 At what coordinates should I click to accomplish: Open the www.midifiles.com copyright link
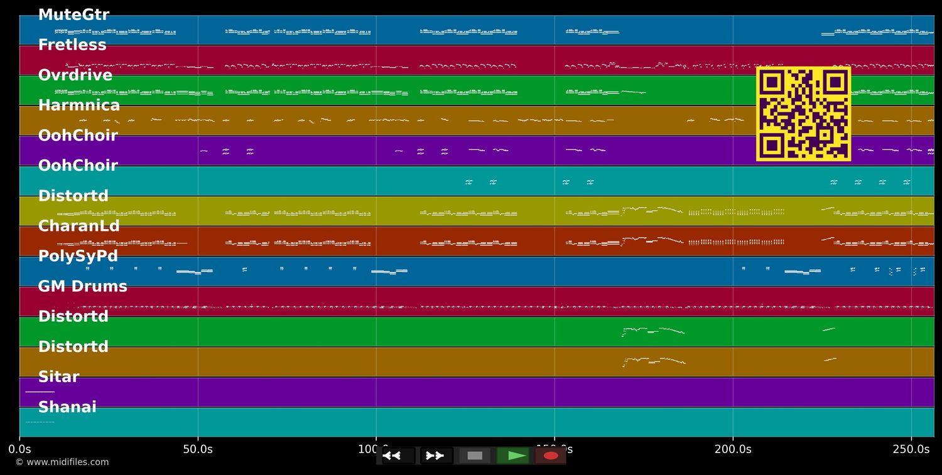tap(62, 462)
